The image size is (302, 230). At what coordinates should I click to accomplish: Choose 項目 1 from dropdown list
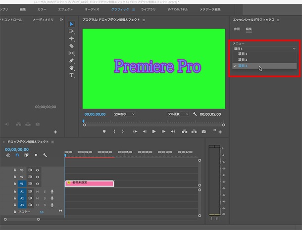coord(264,54)
